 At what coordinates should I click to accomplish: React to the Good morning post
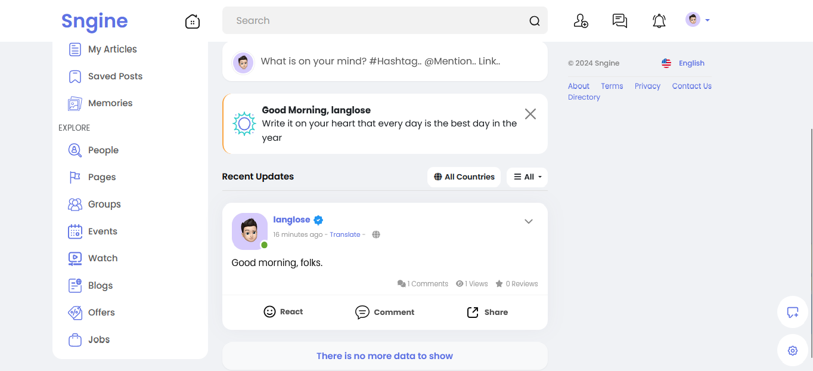click(x=283, y=312)
